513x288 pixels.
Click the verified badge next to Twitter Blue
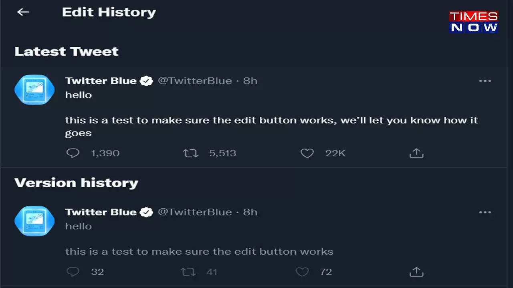point(146,80)
